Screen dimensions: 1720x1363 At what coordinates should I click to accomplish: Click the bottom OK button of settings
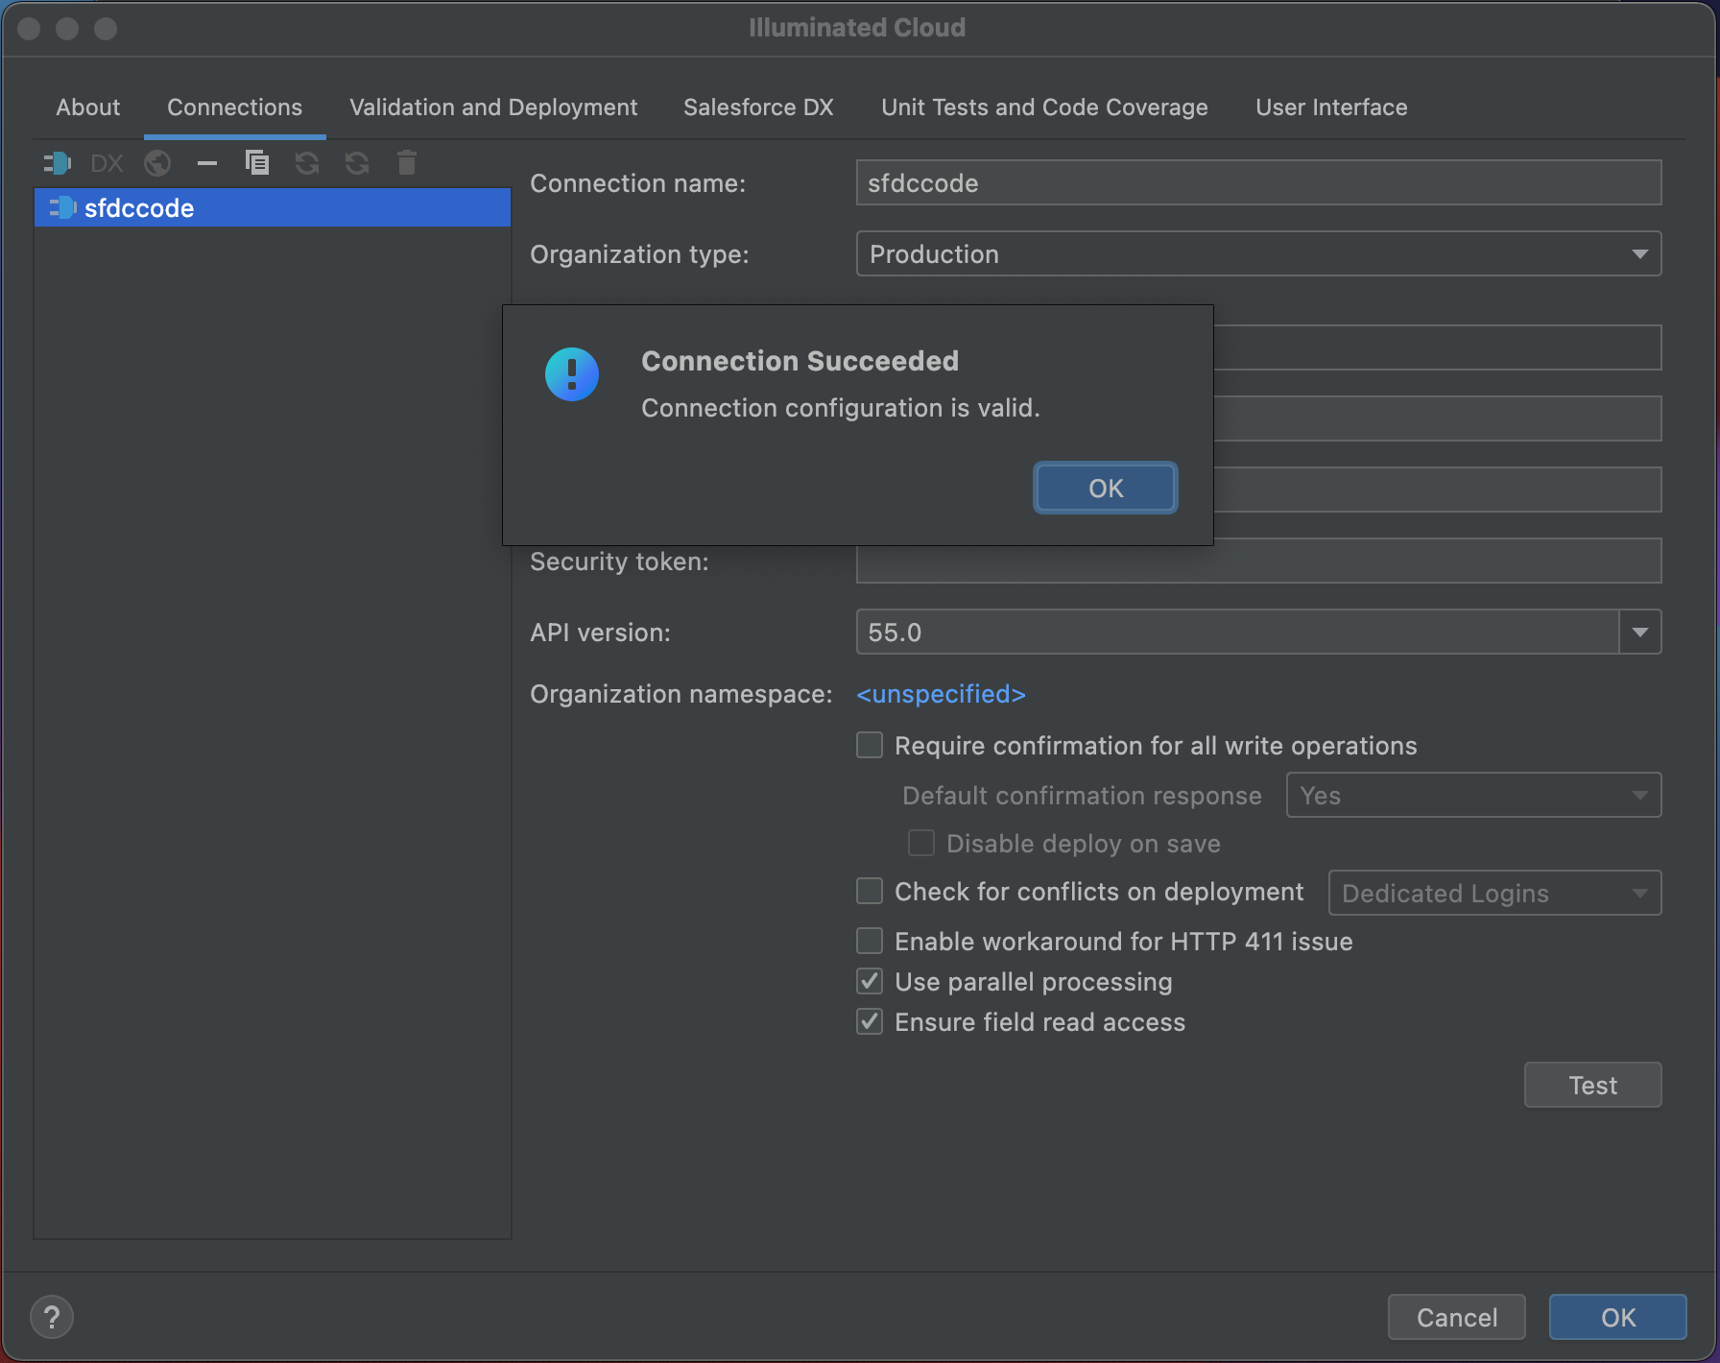(1617, 1317)
